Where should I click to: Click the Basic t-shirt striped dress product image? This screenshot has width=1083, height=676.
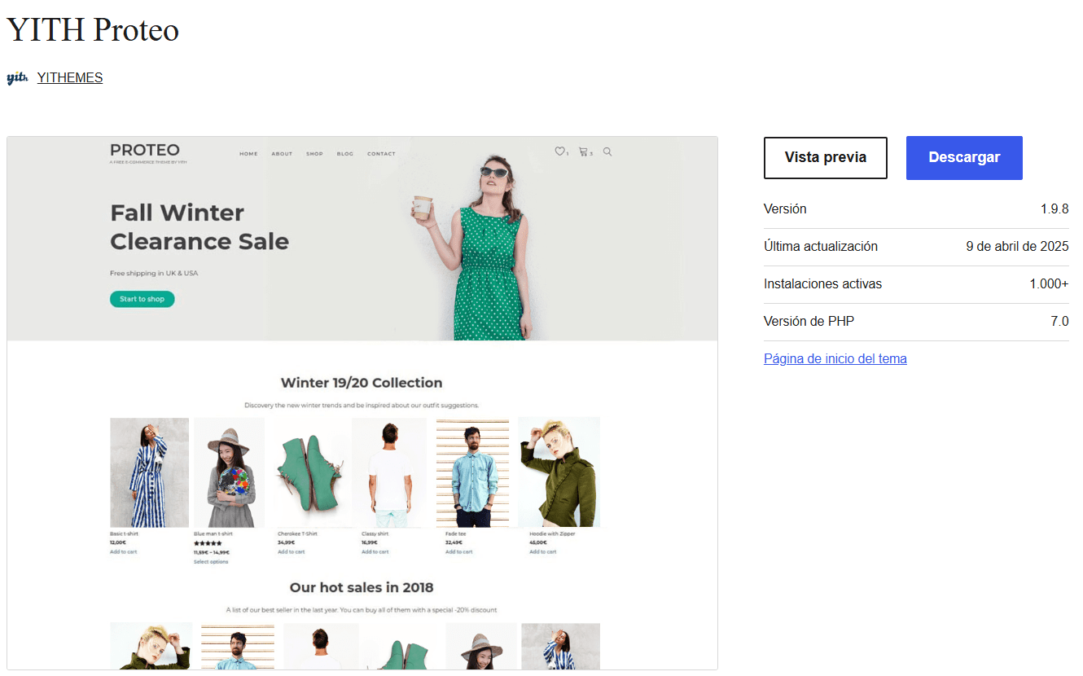pyautogui.click(x=149, y=472)
